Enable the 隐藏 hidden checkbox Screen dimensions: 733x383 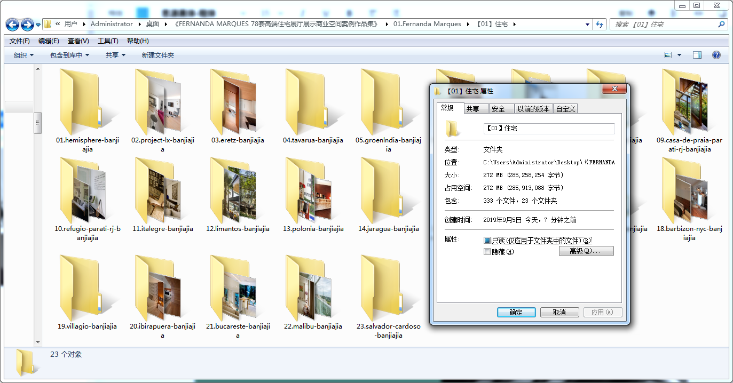coord(487,251)
